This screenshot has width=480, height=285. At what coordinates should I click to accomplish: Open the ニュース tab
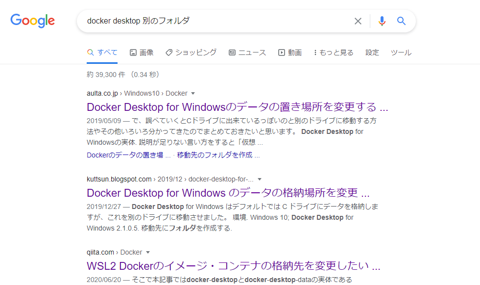[247, 52]
